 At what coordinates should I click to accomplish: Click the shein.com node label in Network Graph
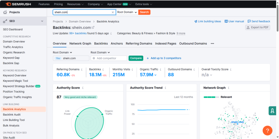point(238,122)
